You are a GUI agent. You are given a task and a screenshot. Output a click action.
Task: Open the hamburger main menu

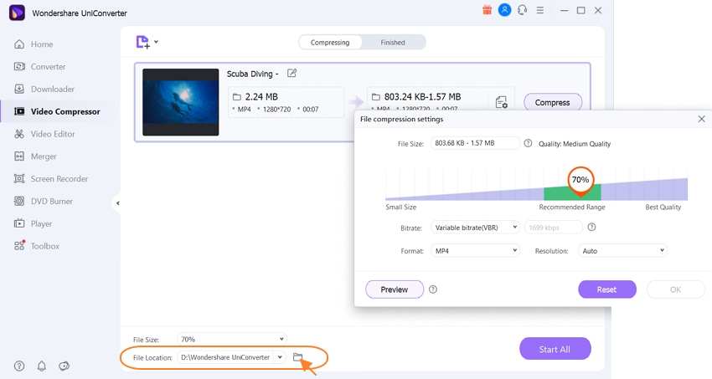540,10
